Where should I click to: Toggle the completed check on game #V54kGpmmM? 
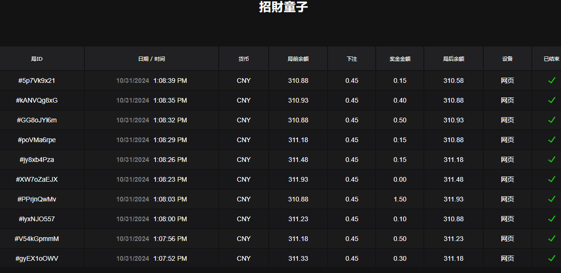(x=552, y=239)
